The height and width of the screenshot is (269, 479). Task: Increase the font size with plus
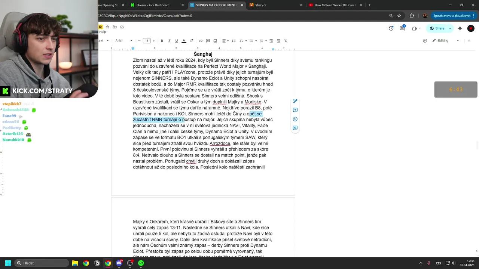(154, 41)
